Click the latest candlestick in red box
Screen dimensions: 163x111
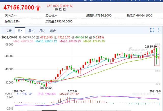(x=159, y=58)
